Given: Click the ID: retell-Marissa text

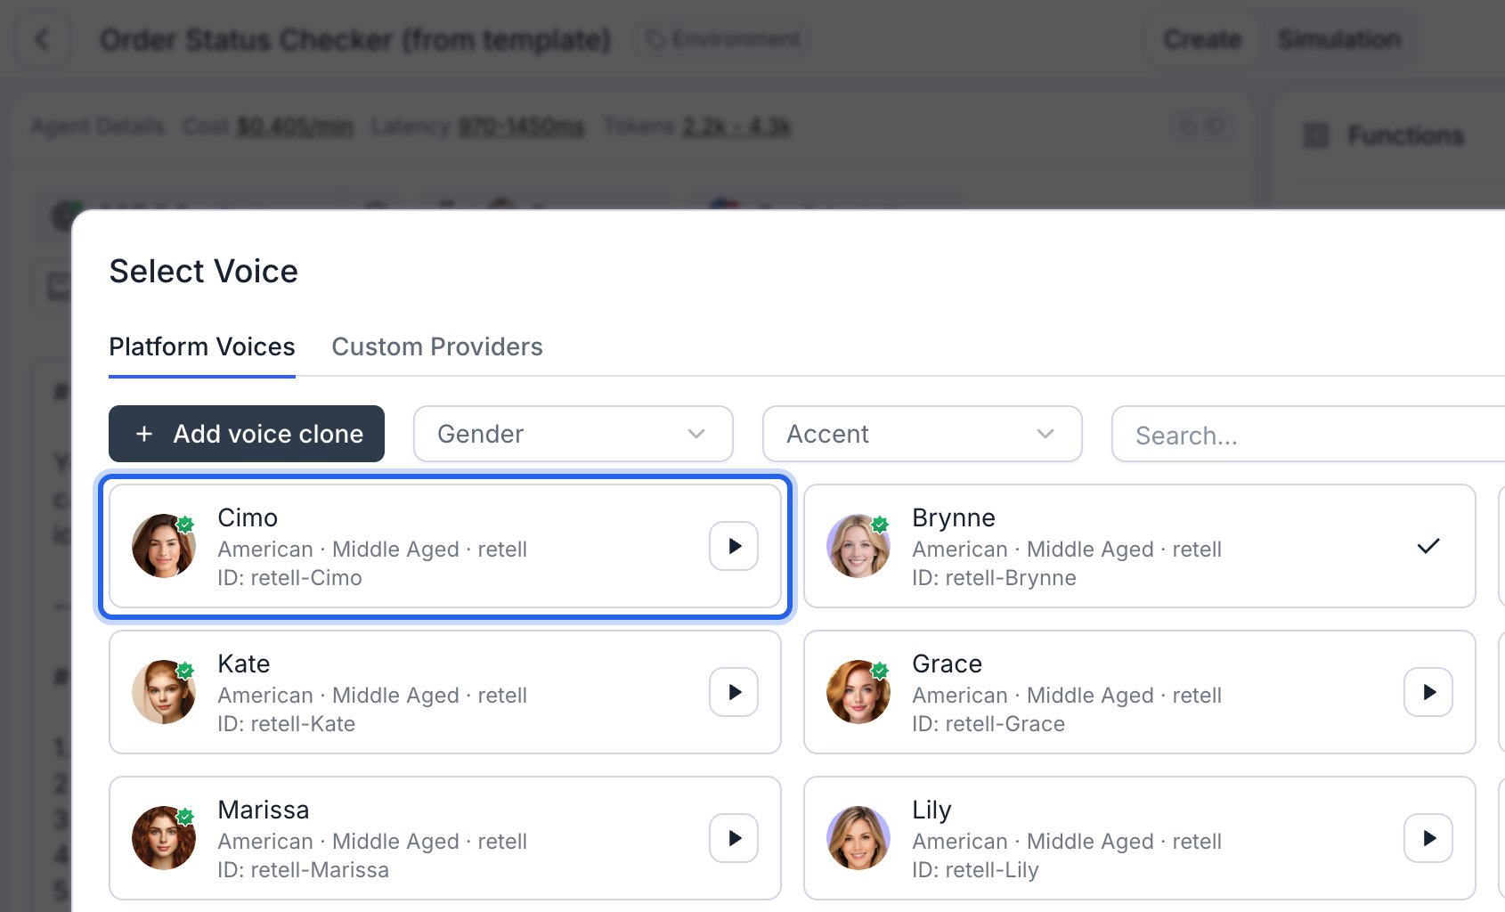Looking at the screenshot, I should pos(303,870).
